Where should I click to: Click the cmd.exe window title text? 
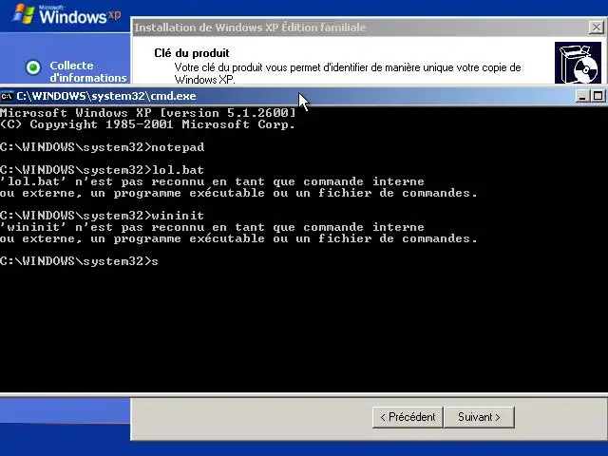pos(106,96)
